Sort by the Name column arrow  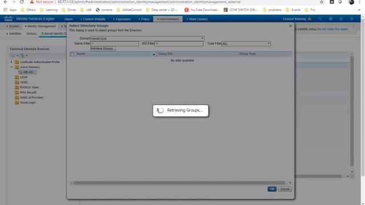(x=154, y=54)
